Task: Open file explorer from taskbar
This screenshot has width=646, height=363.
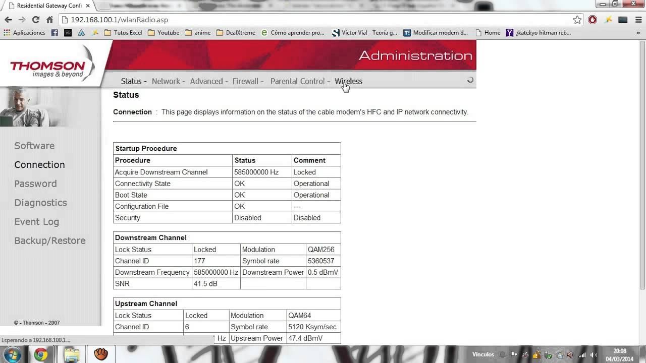Action: click(71, 354)
